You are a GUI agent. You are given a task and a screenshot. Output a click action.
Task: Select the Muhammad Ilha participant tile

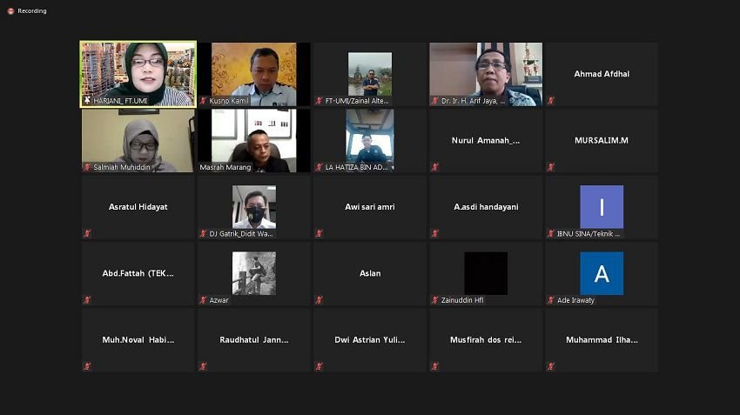602,340
